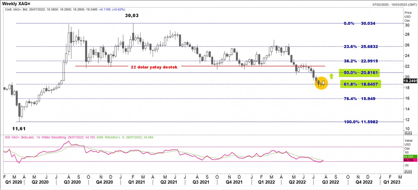Click the yellow circle highlighting recent candles

click(321, 83)
